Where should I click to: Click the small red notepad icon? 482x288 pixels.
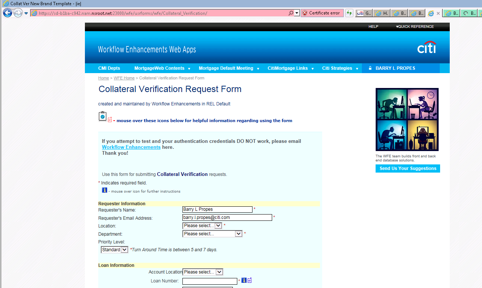(110, 120)
